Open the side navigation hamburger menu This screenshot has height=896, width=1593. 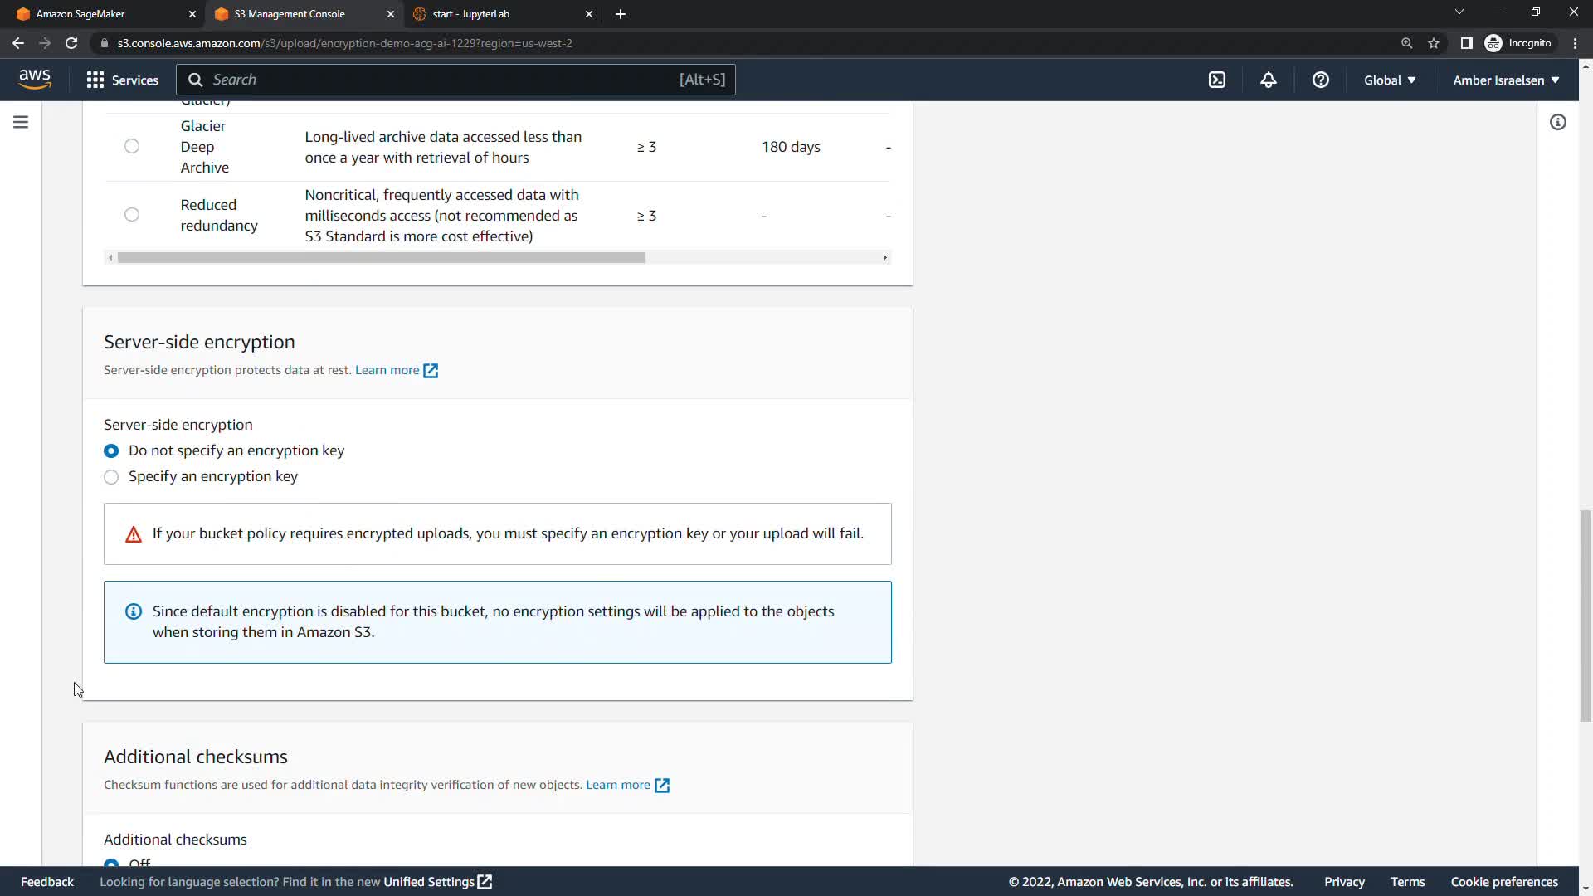[21, 122]
